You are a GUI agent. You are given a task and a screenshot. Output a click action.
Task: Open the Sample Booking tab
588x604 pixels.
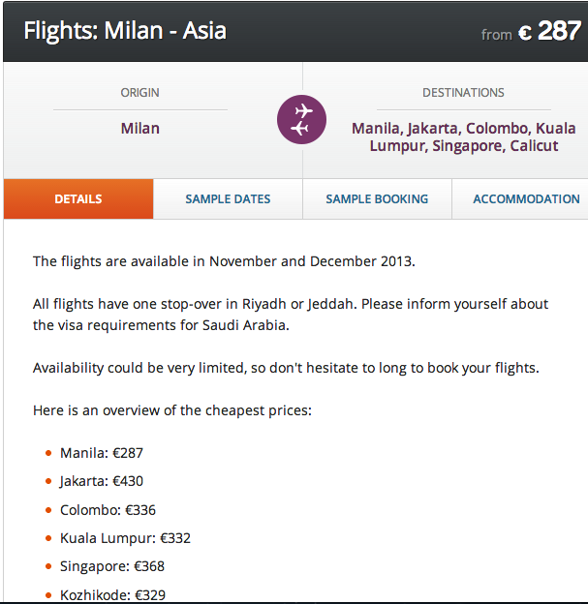point(377,199)
